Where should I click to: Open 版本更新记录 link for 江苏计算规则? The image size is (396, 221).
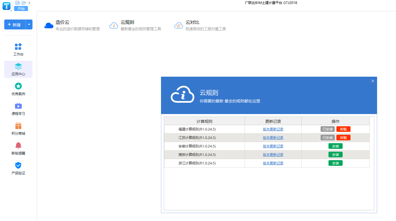pos(273,138)
